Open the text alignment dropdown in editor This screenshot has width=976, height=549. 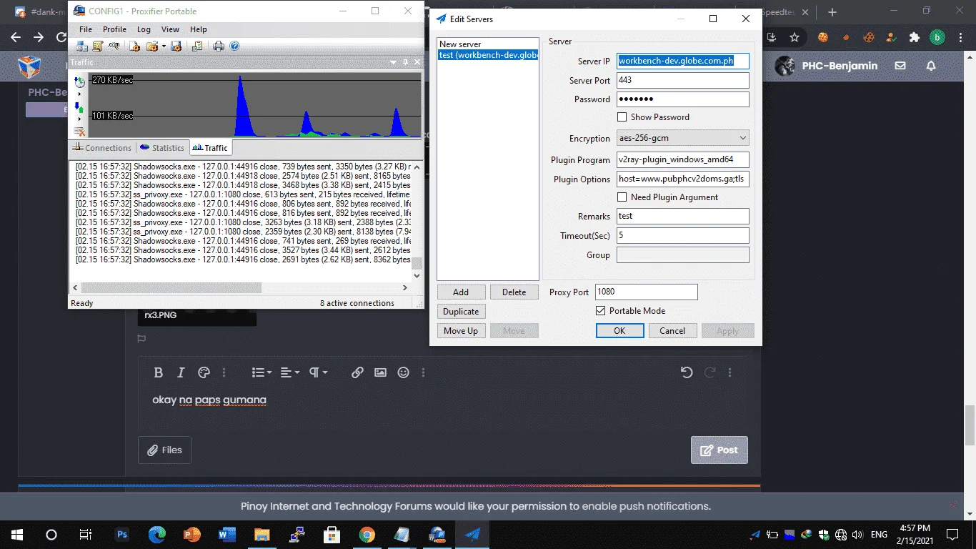point(289,372)
